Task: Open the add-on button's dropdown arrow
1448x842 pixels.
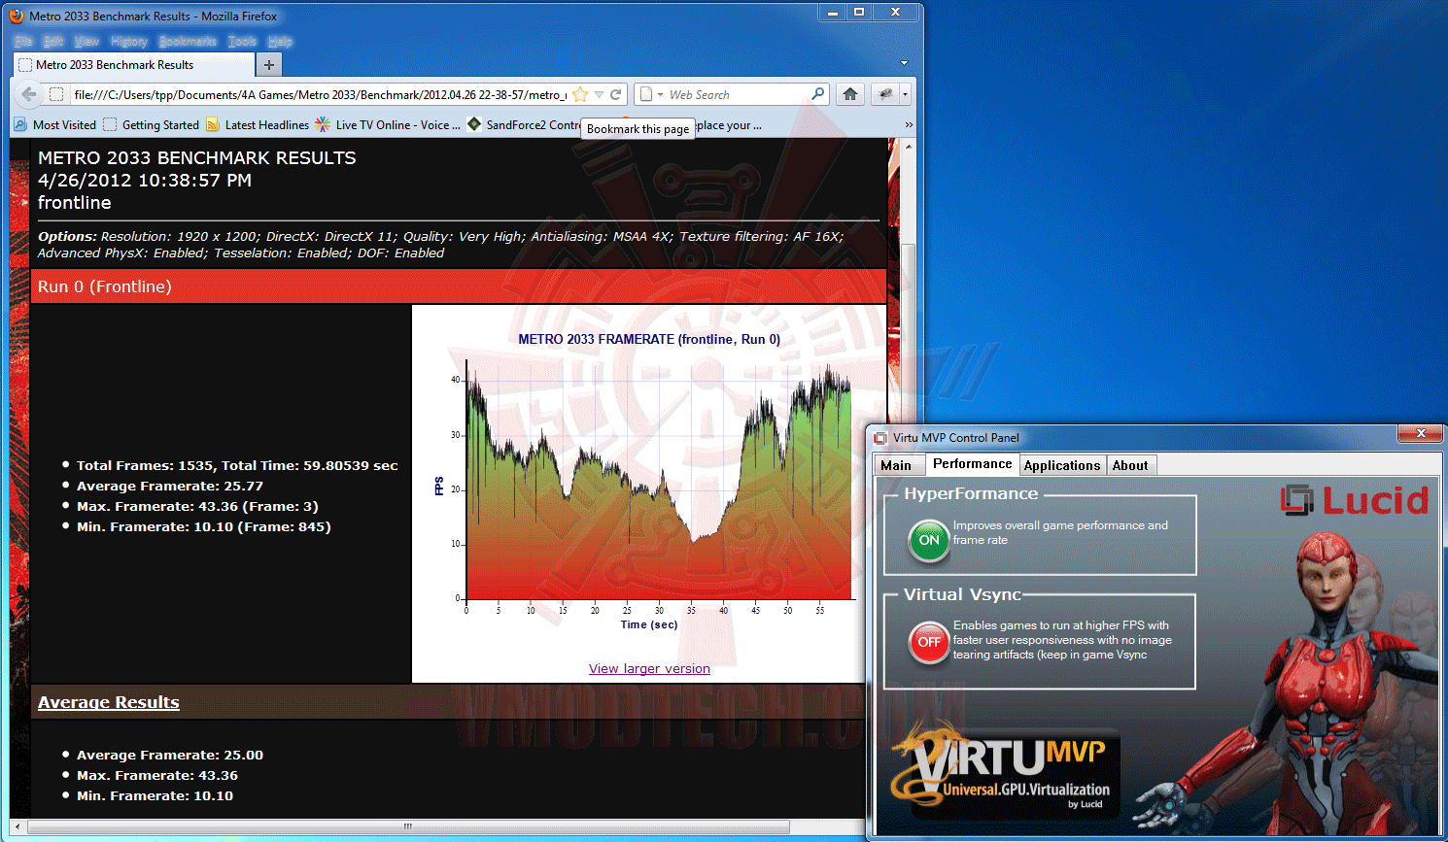Action: tap(905, 94)
